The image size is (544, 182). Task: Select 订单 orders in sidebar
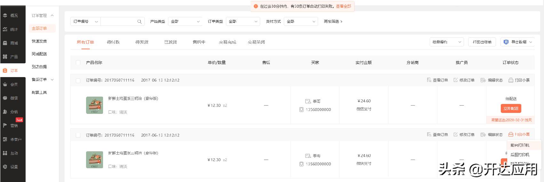(x=11, y=70)
